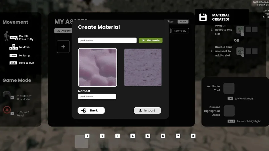Select hotbar slot 1
The image size is (269, 151).
(82, 141)
